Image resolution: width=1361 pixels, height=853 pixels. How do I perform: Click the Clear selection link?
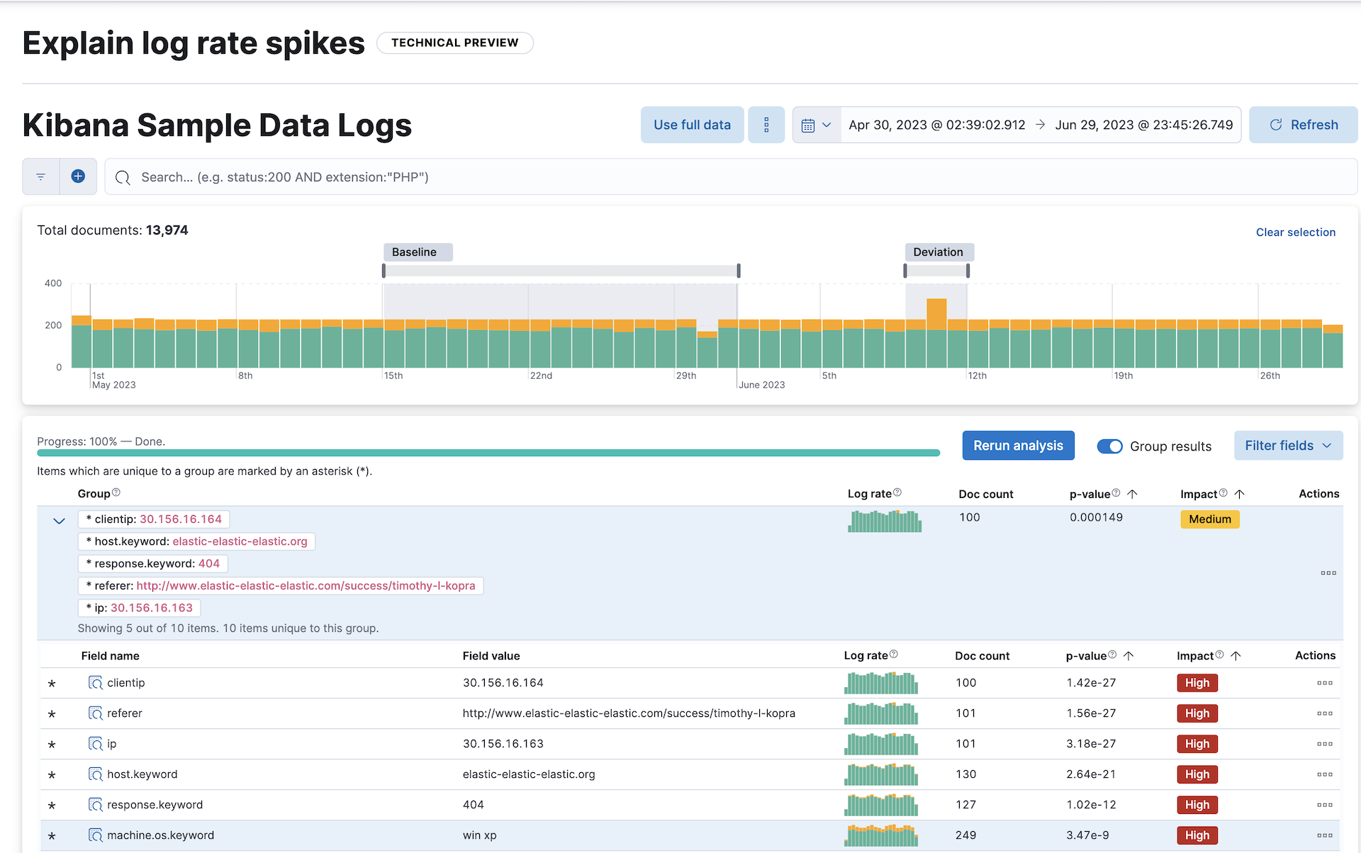[x=1294, y=232]
